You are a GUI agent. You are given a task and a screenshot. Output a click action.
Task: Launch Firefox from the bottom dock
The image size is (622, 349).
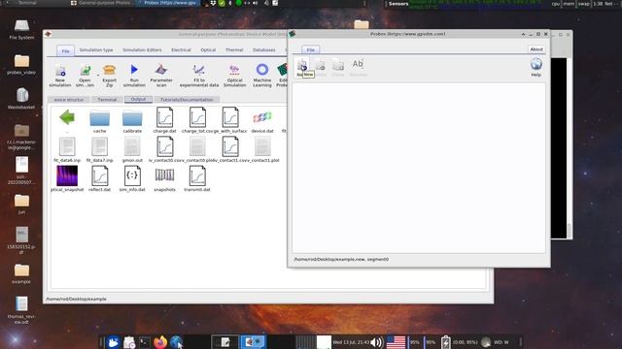click(160, 342)
